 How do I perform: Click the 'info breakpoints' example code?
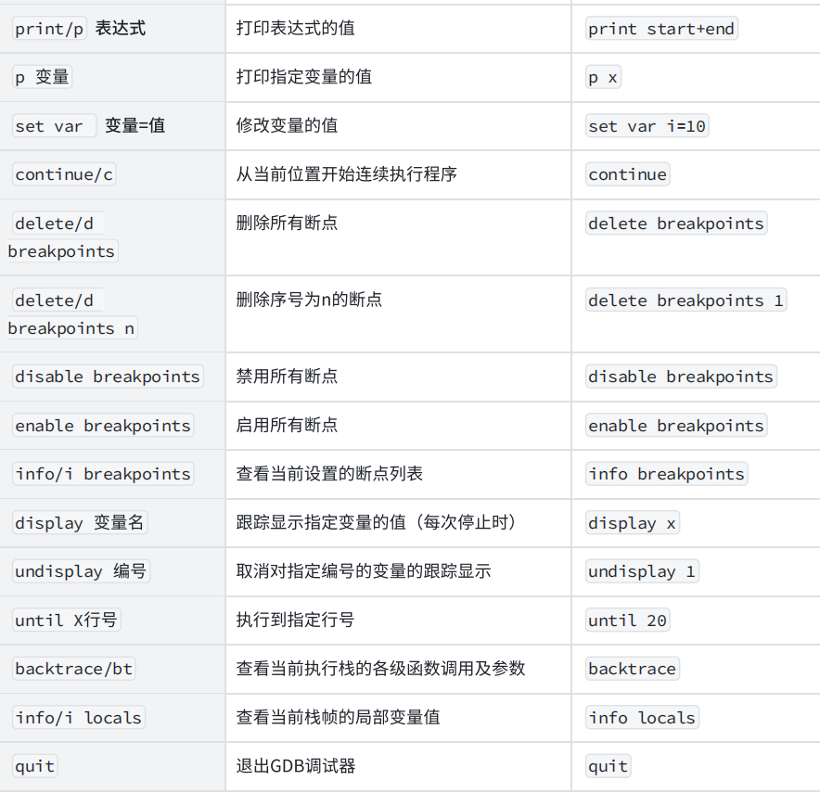point(666,474)
